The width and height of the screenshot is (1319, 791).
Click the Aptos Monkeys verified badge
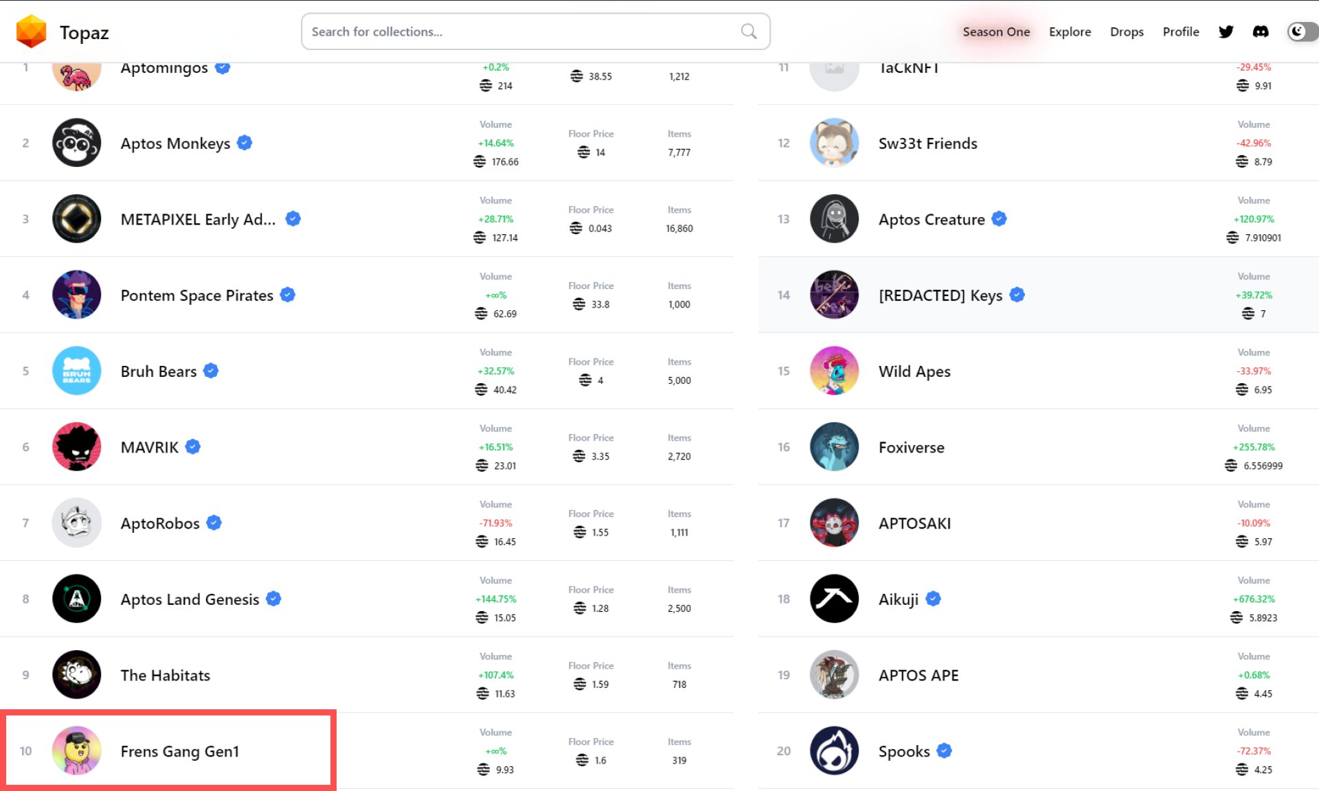[245, 143]
